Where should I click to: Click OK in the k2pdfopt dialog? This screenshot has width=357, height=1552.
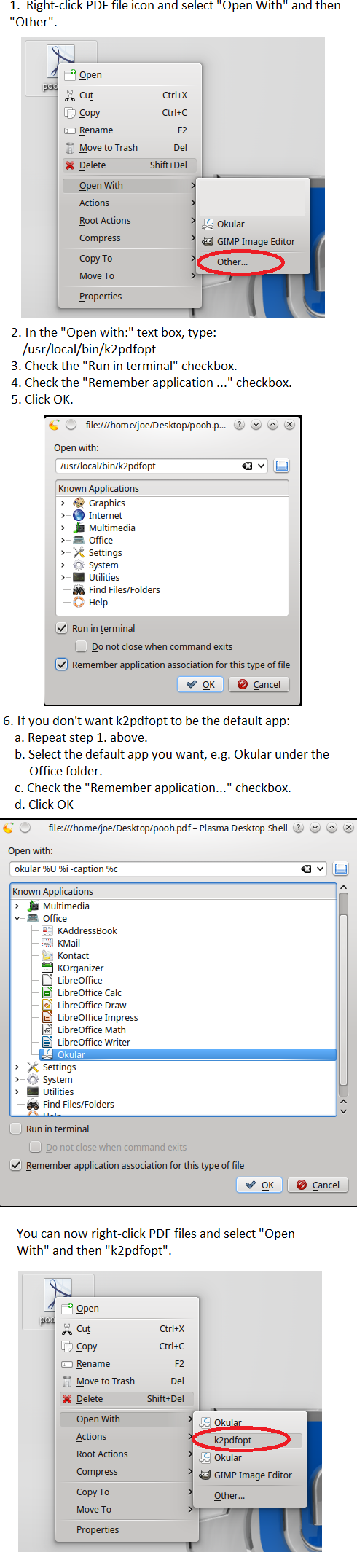tap(201, 684)
